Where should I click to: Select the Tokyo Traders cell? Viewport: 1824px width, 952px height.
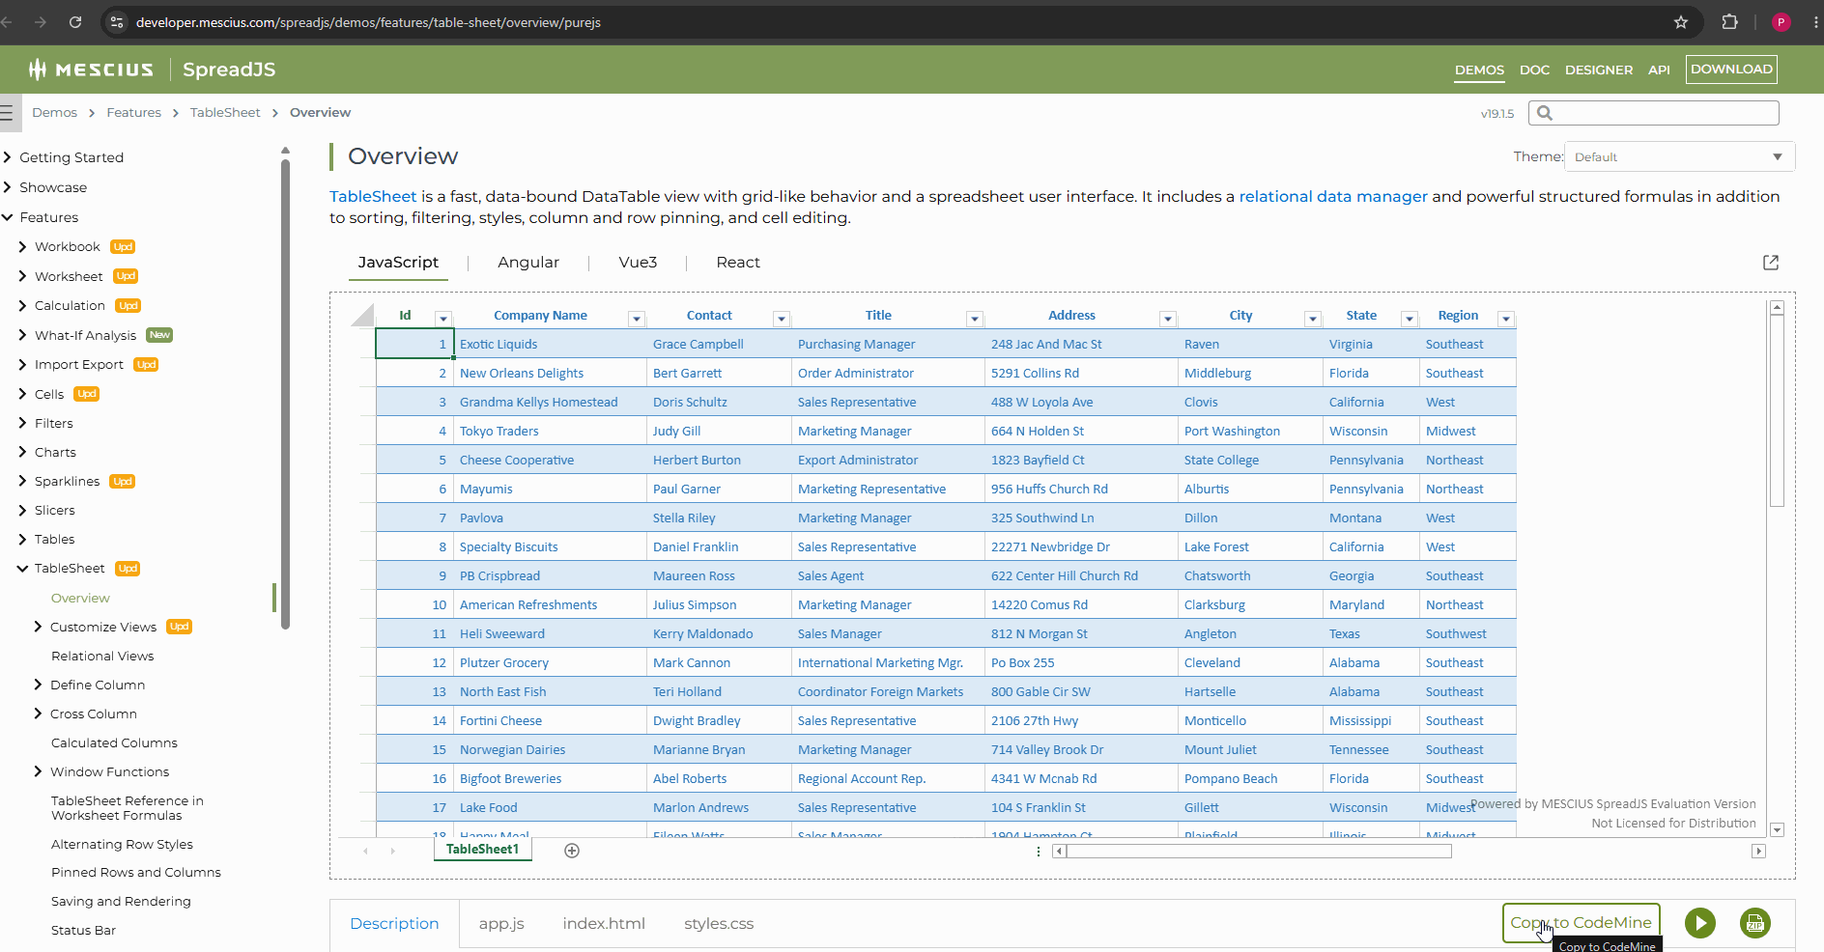tap(551, 432)
